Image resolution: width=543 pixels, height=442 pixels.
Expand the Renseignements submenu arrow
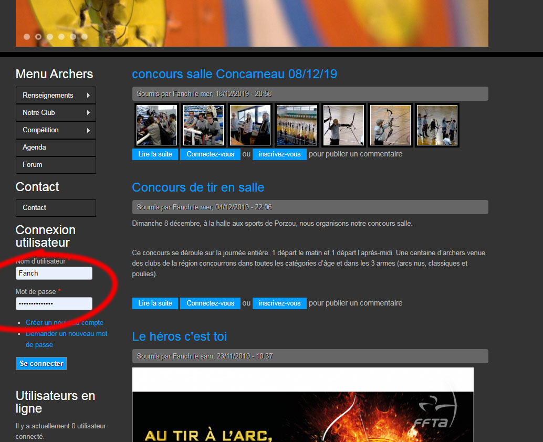pos(88,95)
